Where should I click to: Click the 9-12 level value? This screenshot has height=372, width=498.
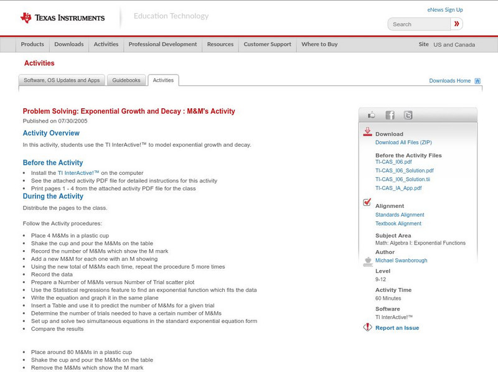coord(380,280)
